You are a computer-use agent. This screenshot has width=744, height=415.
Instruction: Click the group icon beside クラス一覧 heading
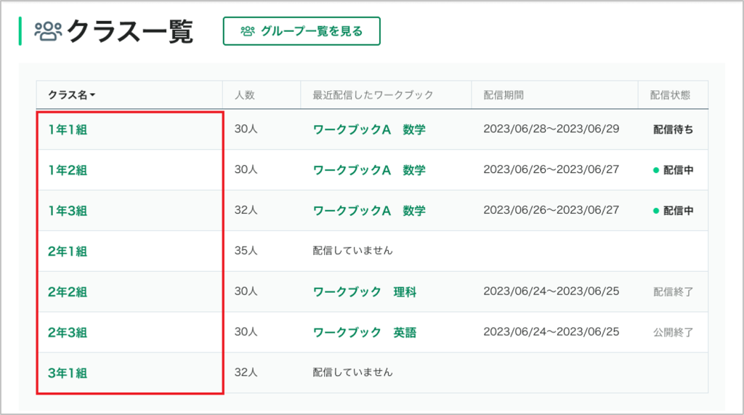click(48, 31)
